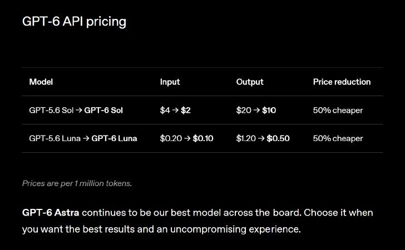Click the $0.50 new Luna output price
The height and width of the screenshot is (250, 405).
click(278, 138)
